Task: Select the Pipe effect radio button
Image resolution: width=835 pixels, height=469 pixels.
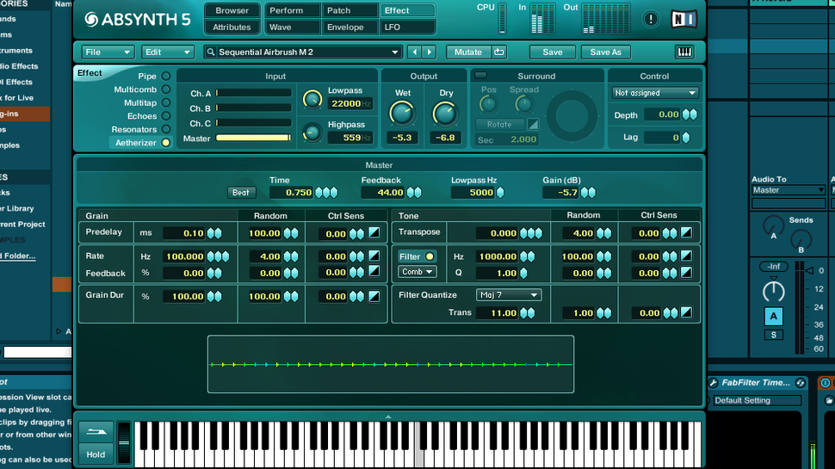Action: pos(166,77)
